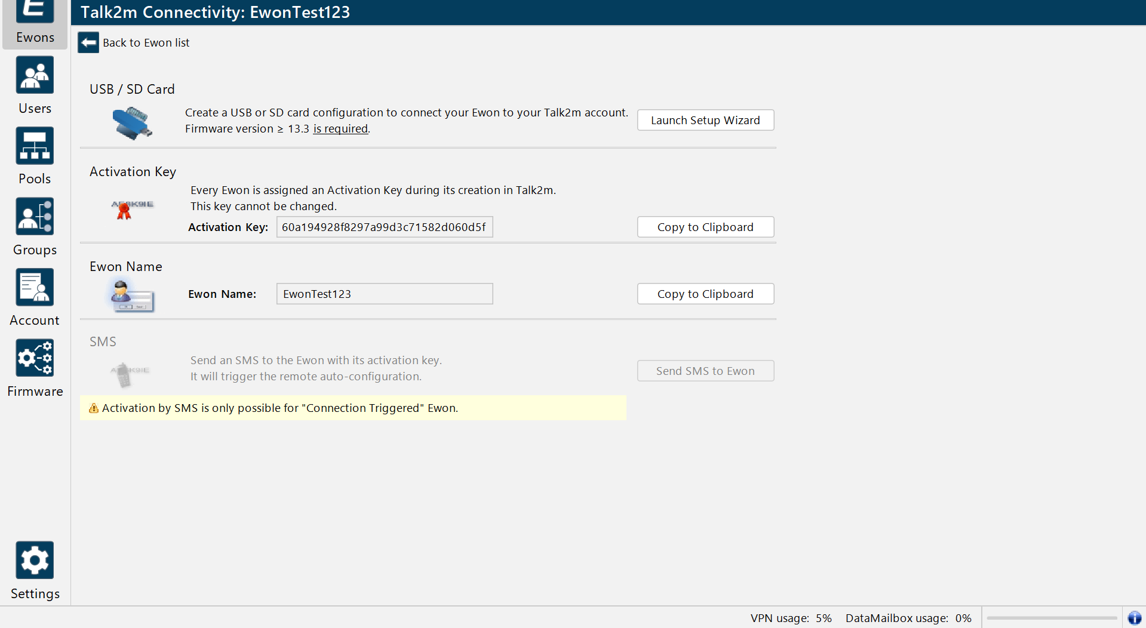
Task: Click the 'Ewon Name' section heading
Action: [126, 266]
